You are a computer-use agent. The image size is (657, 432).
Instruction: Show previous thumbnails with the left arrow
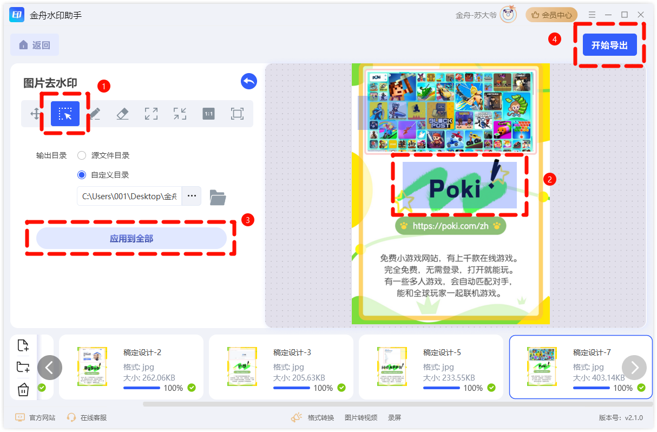coord(50,368)
